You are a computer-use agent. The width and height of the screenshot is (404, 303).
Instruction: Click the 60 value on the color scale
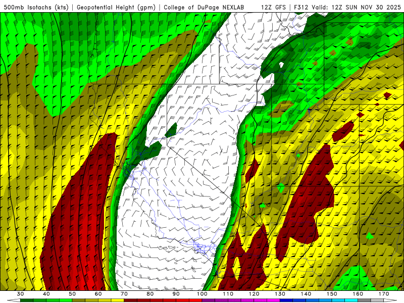98,294
